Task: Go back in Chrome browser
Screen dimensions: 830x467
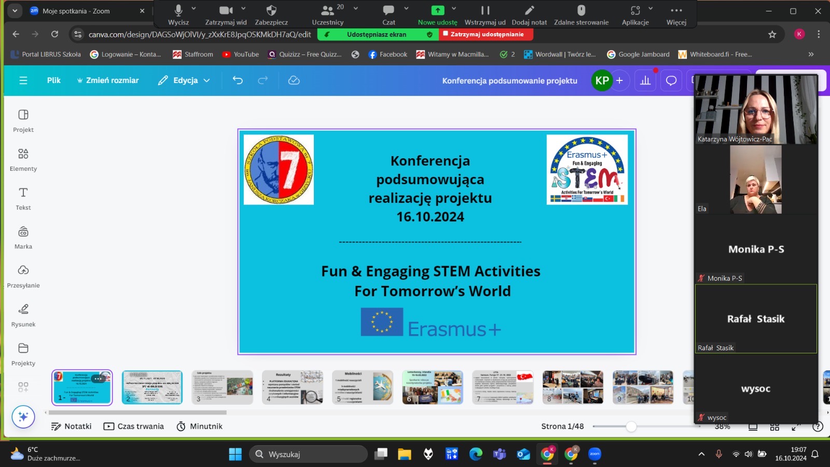Action: pyautogui.click(x=16, y=34)
